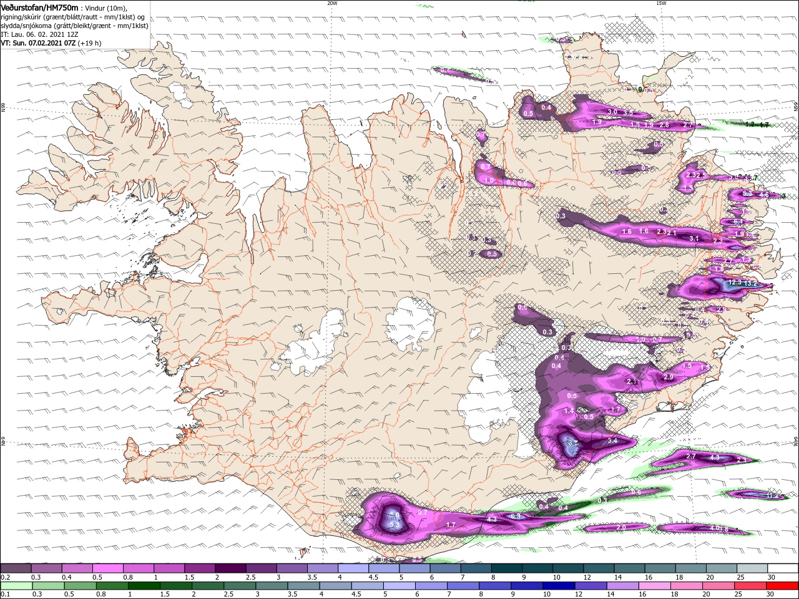
Task: Click the 'slydda/snjókoma' legend description line
Action: 74,26
